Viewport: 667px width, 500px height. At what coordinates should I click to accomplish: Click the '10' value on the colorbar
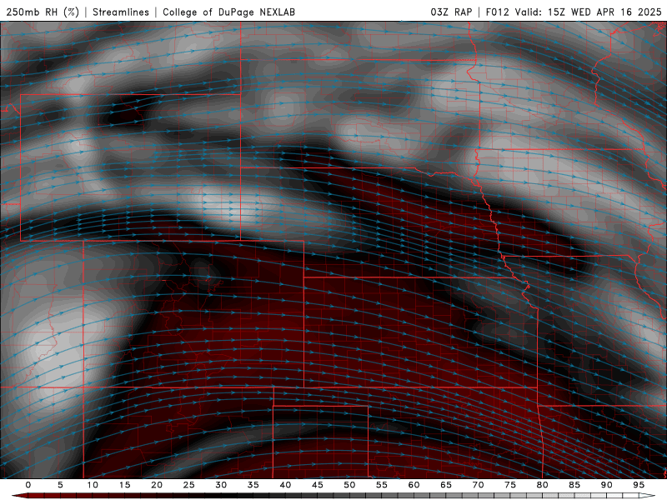93,485
